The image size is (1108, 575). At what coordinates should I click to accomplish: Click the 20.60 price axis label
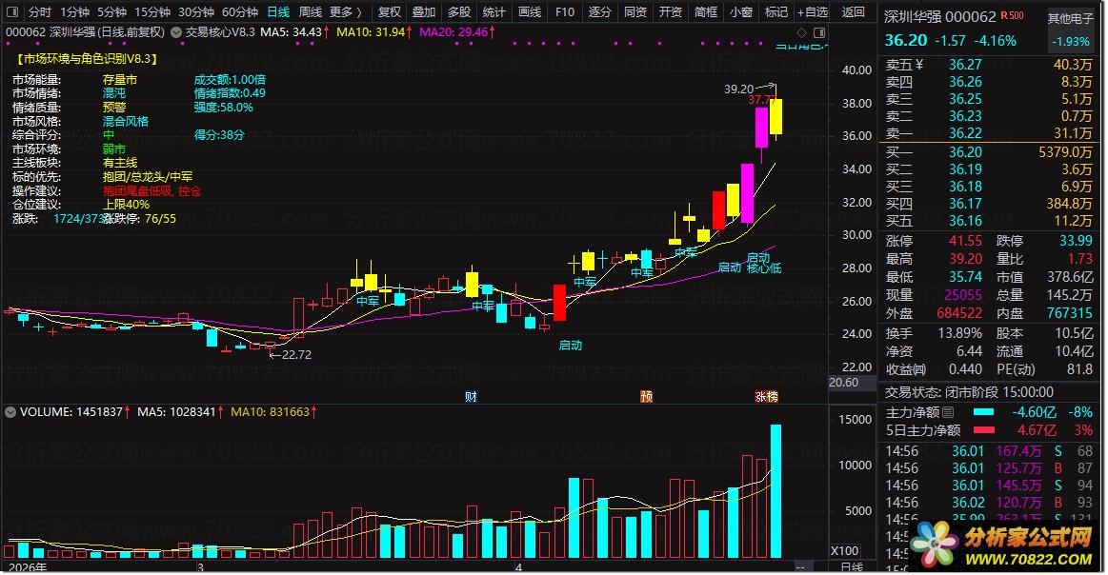[x=844, y=382]
